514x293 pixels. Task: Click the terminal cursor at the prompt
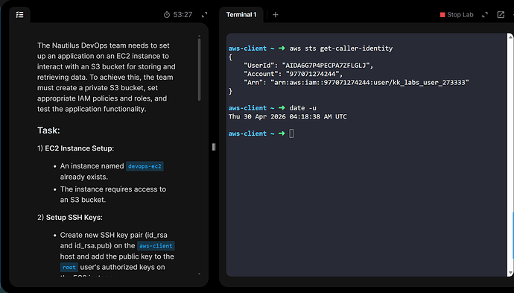pyautogui.click(x=291, y=133)
